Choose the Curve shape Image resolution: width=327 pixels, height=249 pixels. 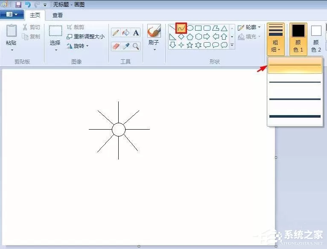[x=181, y=28]
